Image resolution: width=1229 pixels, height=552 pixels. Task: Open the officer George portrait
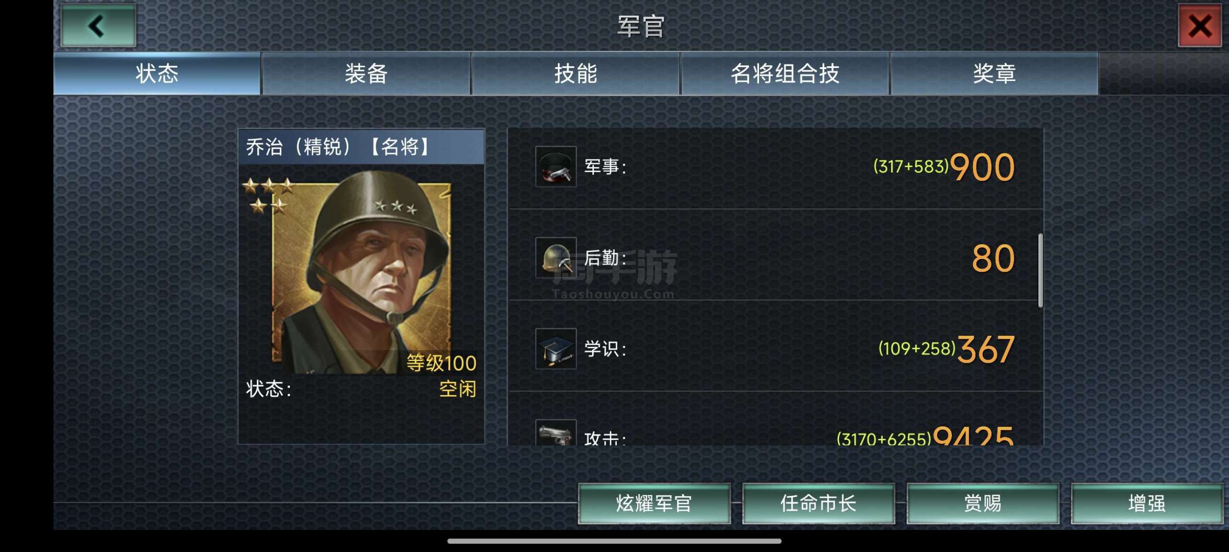point(361,272)
